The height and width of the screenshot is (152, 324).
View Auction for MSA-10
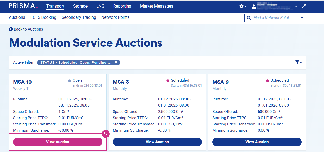point(58,142)
